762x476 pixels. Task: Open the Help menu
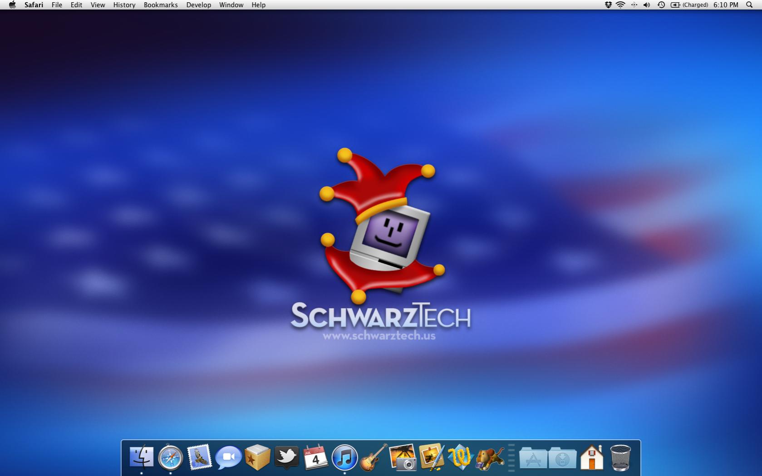tap(259, 5)
